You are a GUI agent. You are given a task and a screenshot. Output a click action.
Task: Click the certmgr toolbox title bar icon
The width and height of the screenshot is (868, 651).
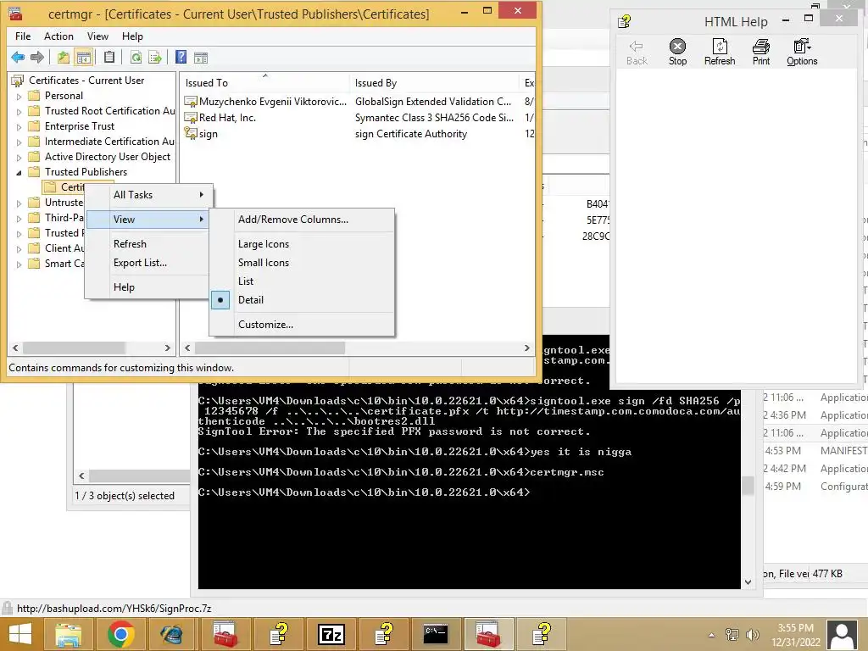[x=15, y=14]
